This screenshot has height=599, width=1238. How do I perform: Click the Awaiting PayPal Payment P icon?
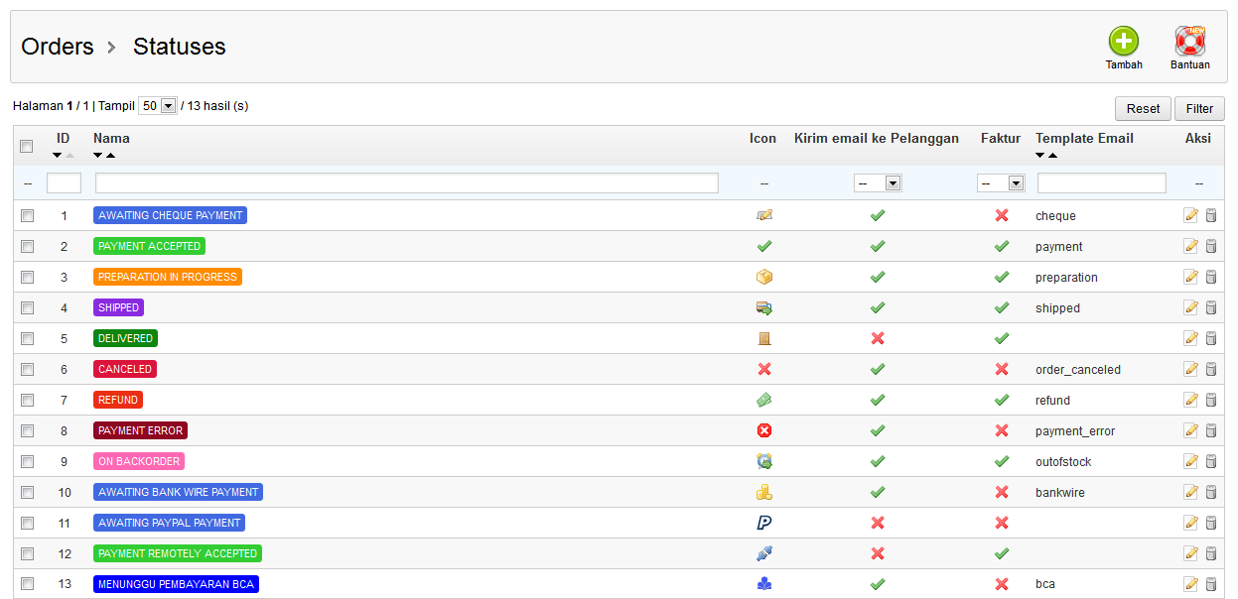click(763, 523)
